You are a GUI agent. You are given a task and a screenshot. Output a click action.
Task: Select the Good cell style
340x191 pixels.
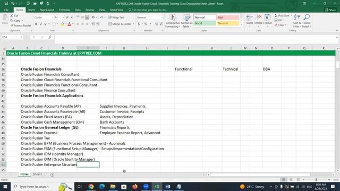click(205, 23)
